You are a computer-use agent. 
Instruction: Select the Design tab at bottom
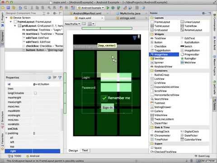coord(73,150)
